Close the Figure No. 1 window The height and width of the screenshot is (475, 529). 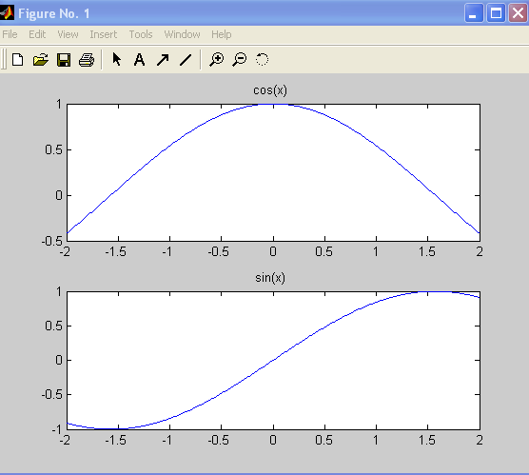tap(518, 13)
